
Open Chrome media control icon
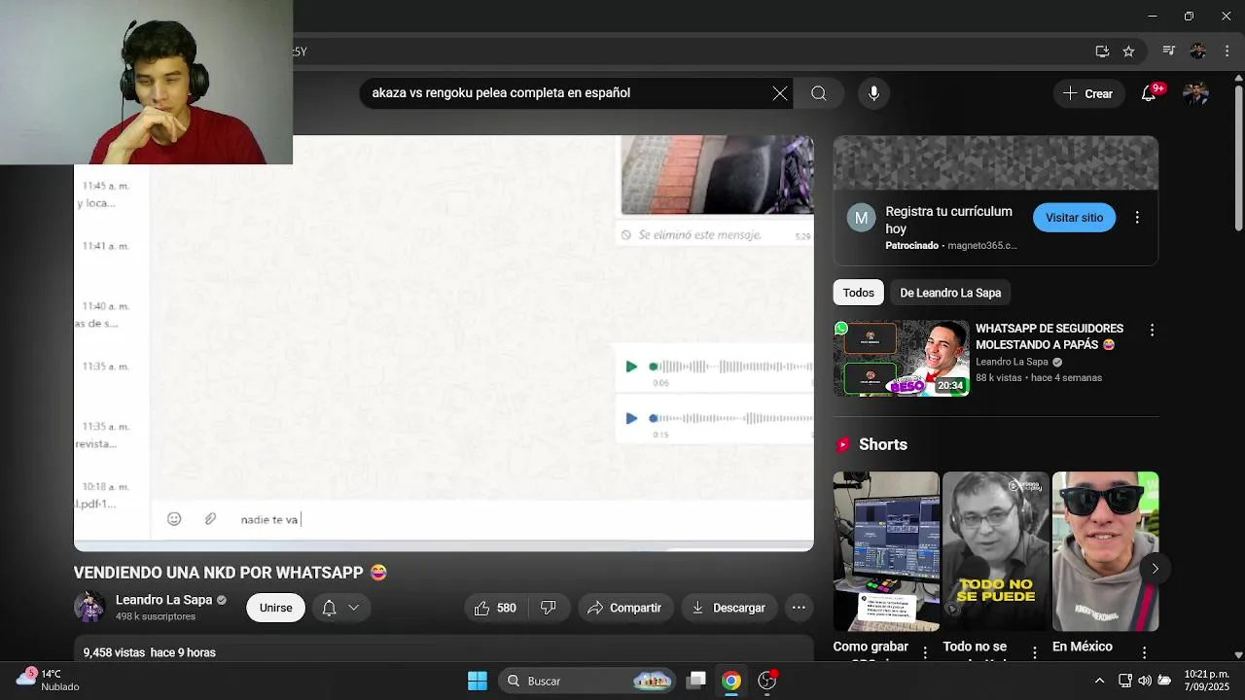1169,52
